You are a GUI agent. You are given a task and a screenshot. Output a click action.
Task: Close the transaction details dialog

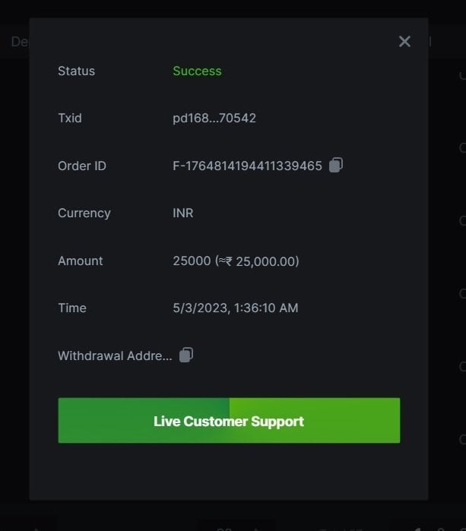pos(404,42)
